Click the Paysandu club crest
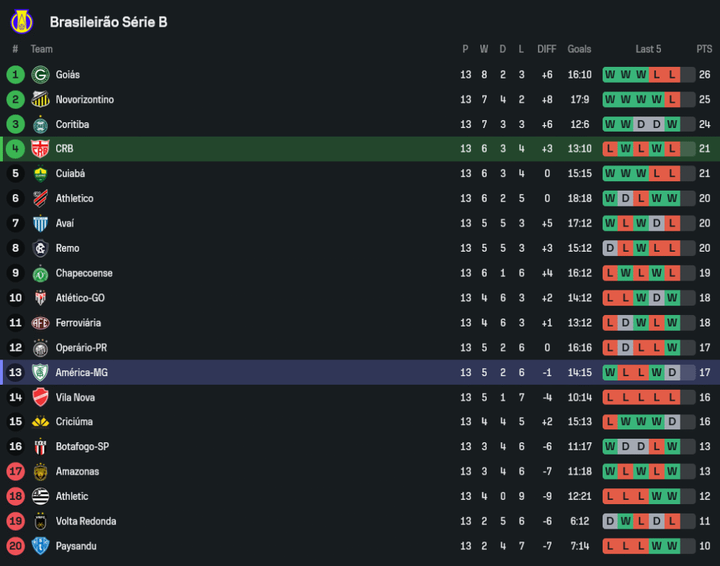Image resolution: width=720 pixels, height=566 pixels. pyautogui.click(x=40, y=546)
